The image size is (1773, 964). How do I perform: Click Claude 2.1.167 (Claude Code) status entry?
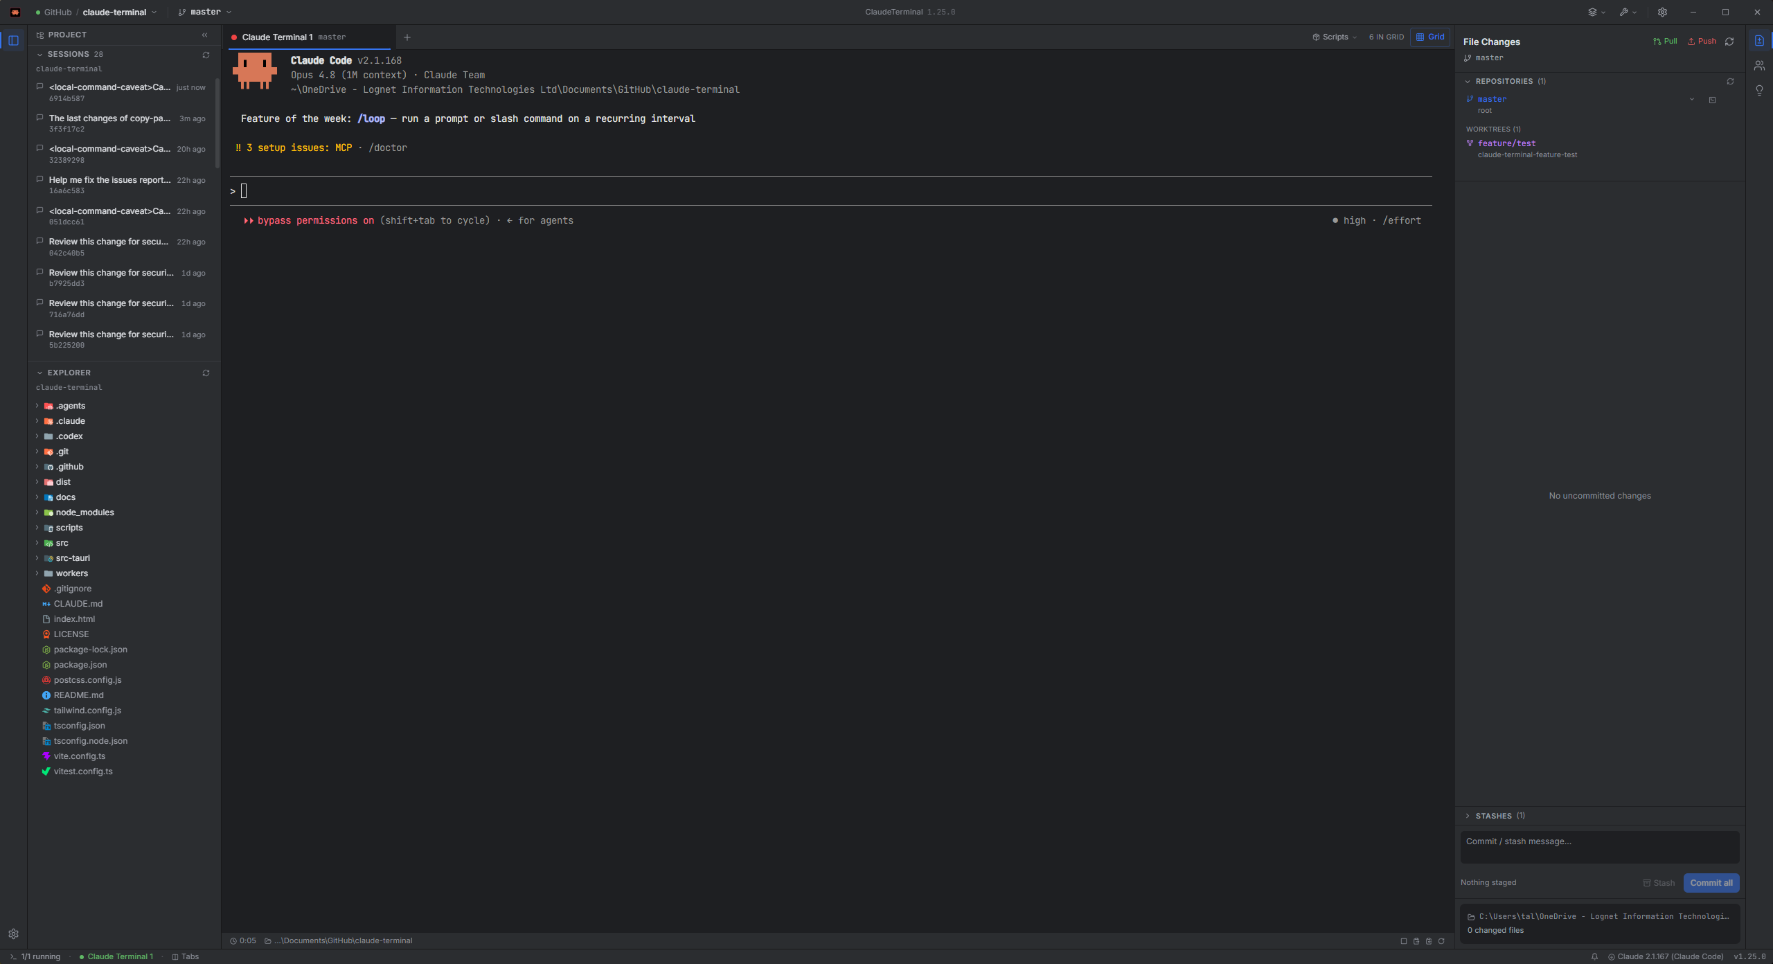pos(1665,958)
